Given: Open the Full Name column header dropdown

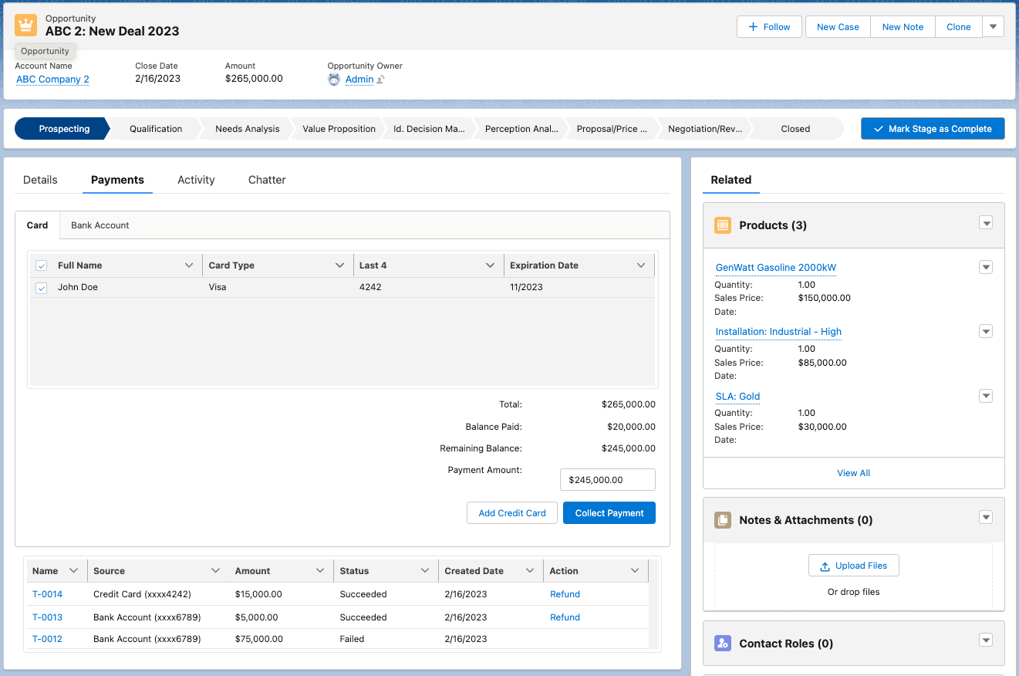Looking at the screenshot, I should pyautogui.click(x=190, y=265).
